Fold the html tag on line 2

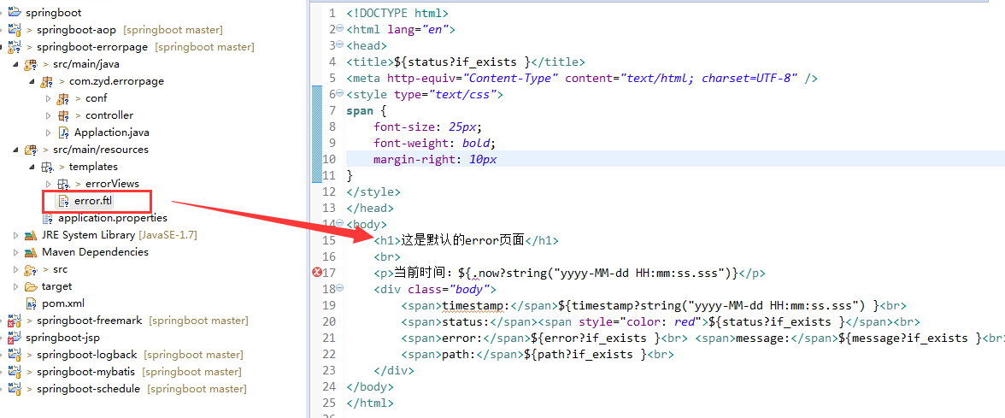click(x=340, y=29)
